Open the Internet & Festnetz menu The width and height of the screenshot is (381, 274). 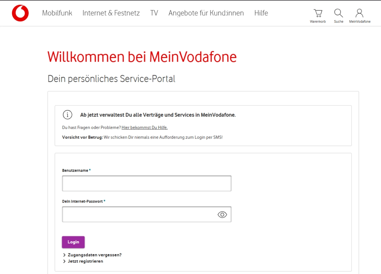tap(111, 13)
